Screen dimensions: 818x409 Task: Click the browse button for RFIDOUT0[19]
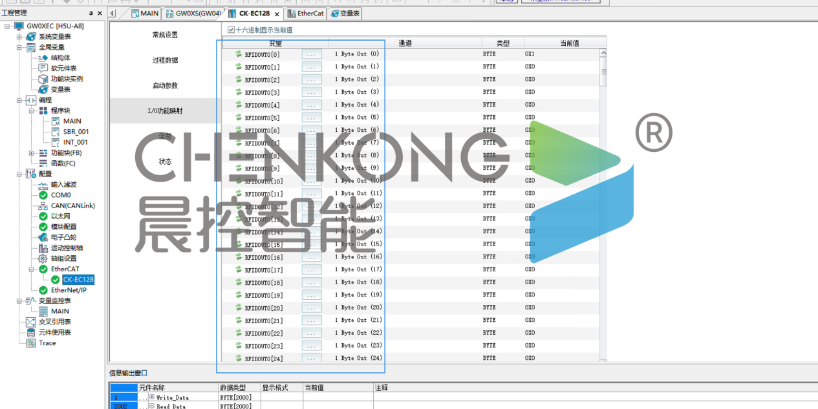point(312,295)
